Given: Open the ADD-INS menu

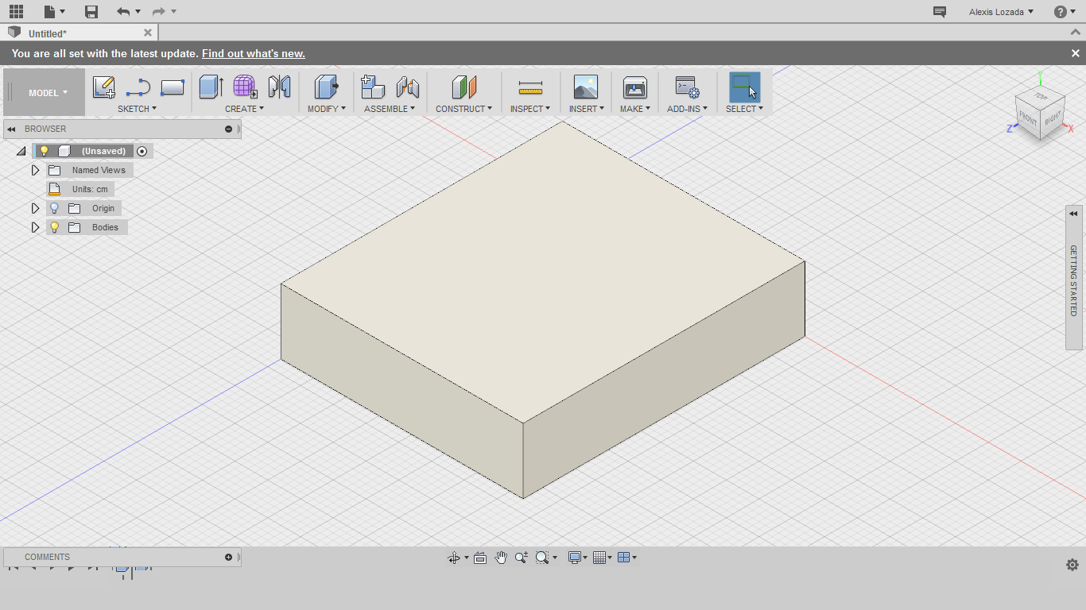Looking at the screenshot, I should [x=687, y=109].
